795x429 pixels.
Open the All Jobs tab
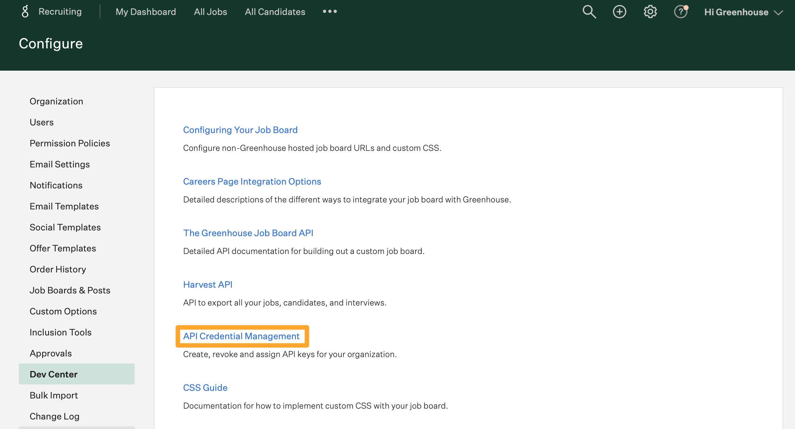[x=211, y=12]
